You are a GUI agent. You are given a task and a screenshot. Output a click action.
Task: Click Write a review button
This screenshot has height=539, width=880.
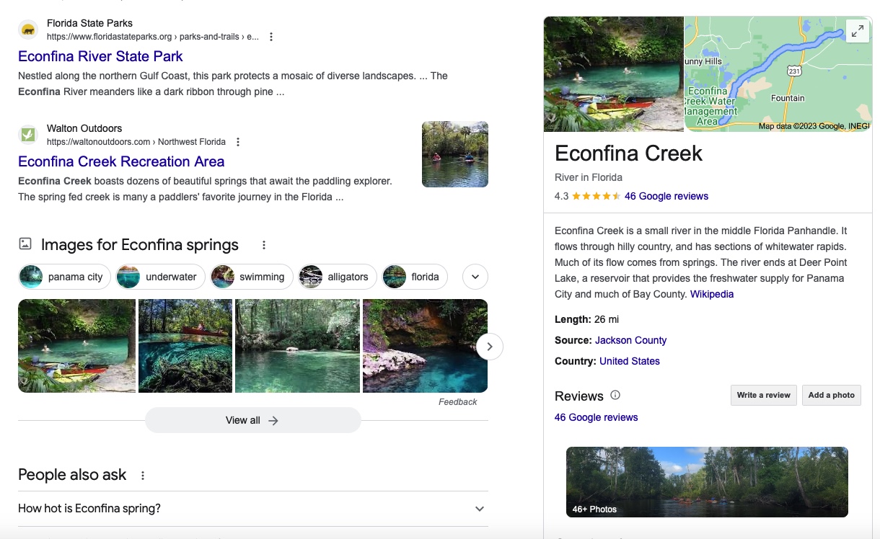764,395
